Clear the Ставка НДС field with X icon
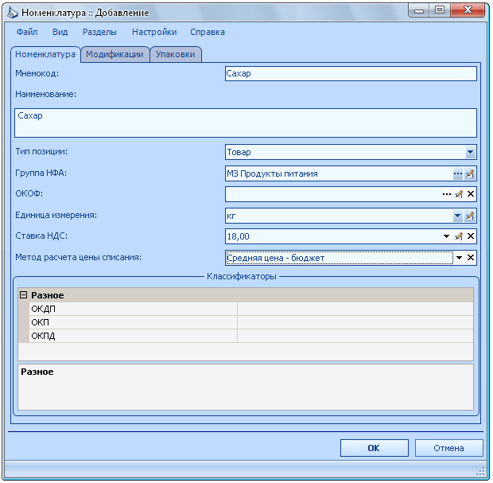Image resolution: width=493 pixels, height=483 pixels. click(x=471, y=236)
